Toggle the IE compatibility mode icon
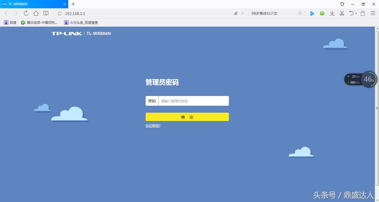The height and width of the screenshot is (202, 379). 236,13
